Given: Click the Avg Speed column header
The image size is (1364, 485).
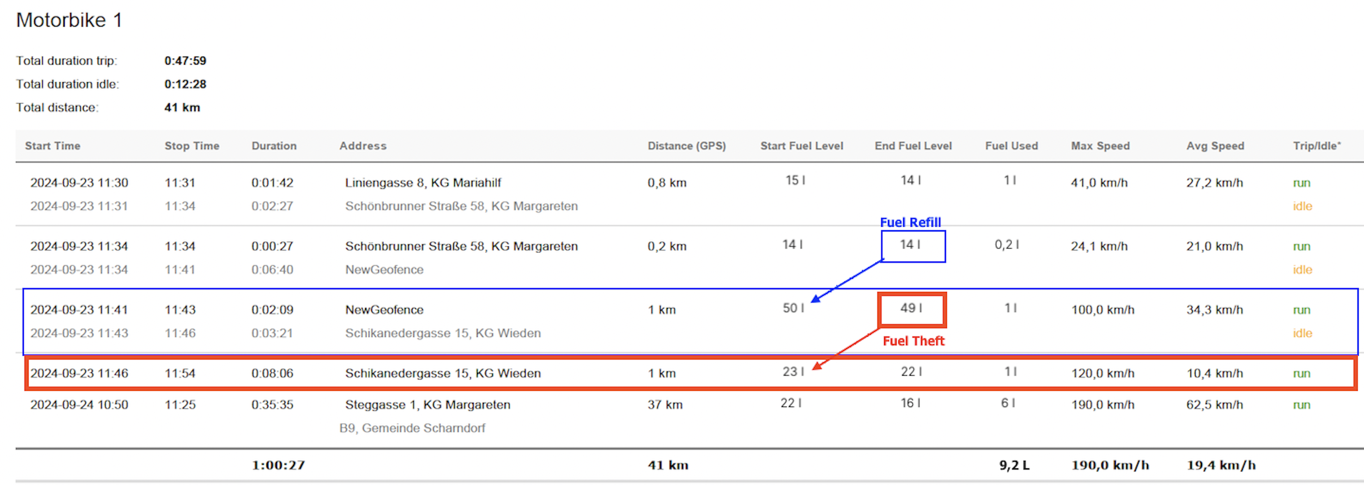Looking at the screenshot, I should 1215,145.
